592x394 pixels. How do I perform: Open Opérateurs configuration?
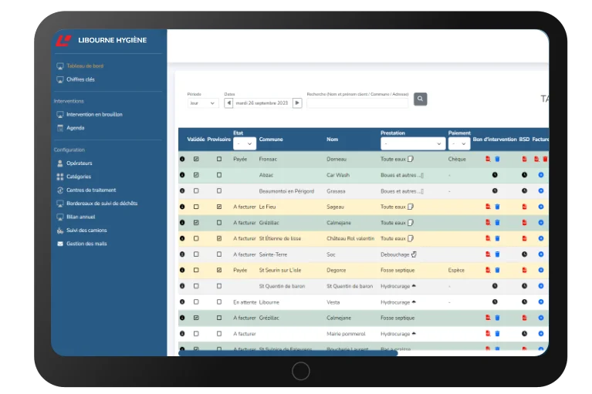coord(79,163)
